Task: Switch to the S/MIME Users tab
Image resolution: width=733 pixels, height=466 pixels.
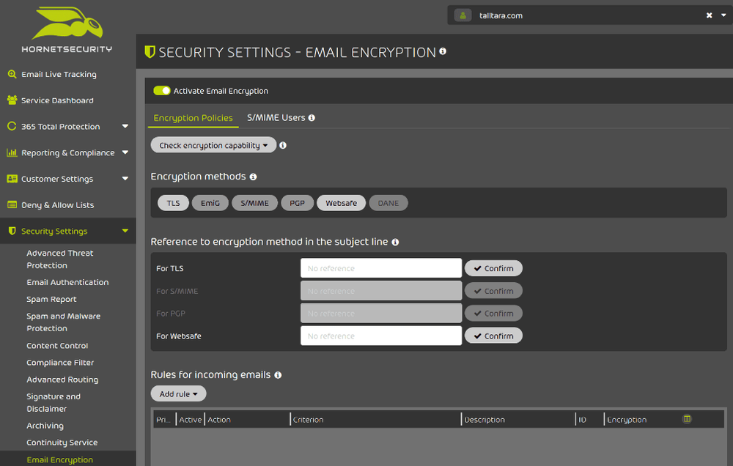Action: tap(276, 118)
